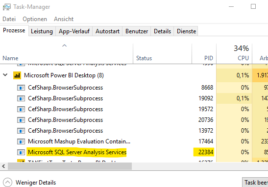Click icon of CefSharp process PID 13972
Viewport: 268px width, 187px height.
click(21, 131)
